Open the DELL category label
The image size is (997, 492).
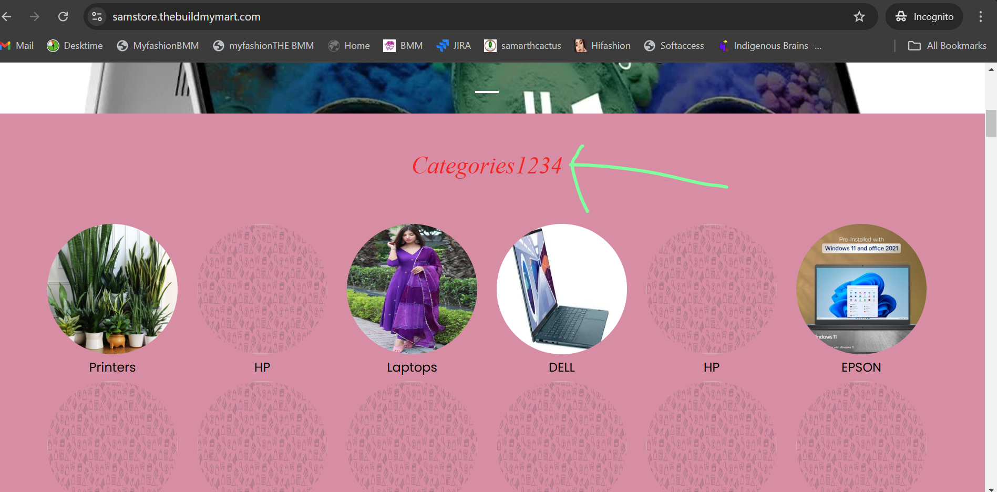click(x=562, y=367)
